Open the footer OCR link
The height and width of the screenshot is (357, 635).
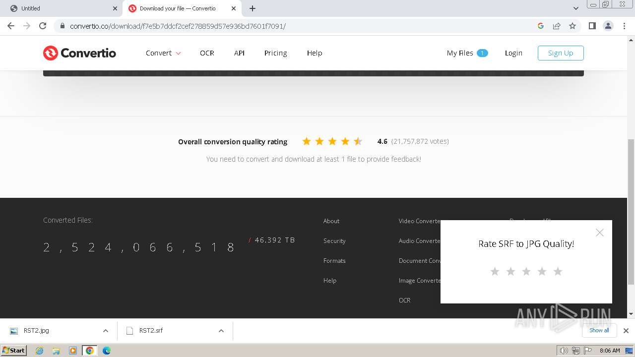(404, 300)
